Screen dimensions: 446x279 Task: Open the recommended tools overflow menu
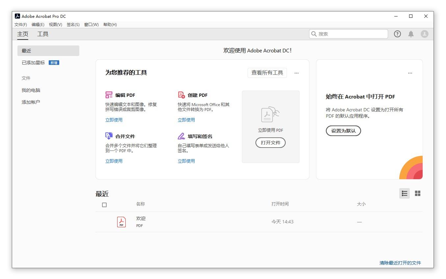point(297,73)
